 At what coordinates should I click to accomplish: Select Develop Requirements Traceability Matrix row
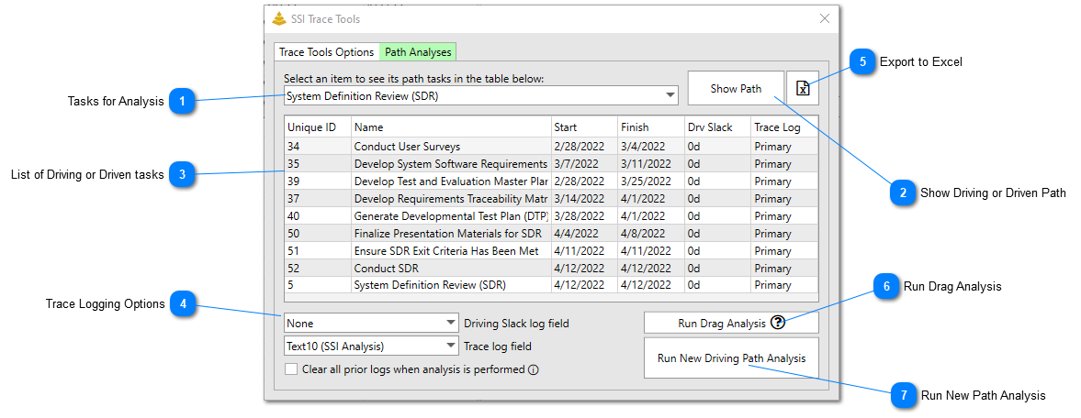click(x=552, y=199)
